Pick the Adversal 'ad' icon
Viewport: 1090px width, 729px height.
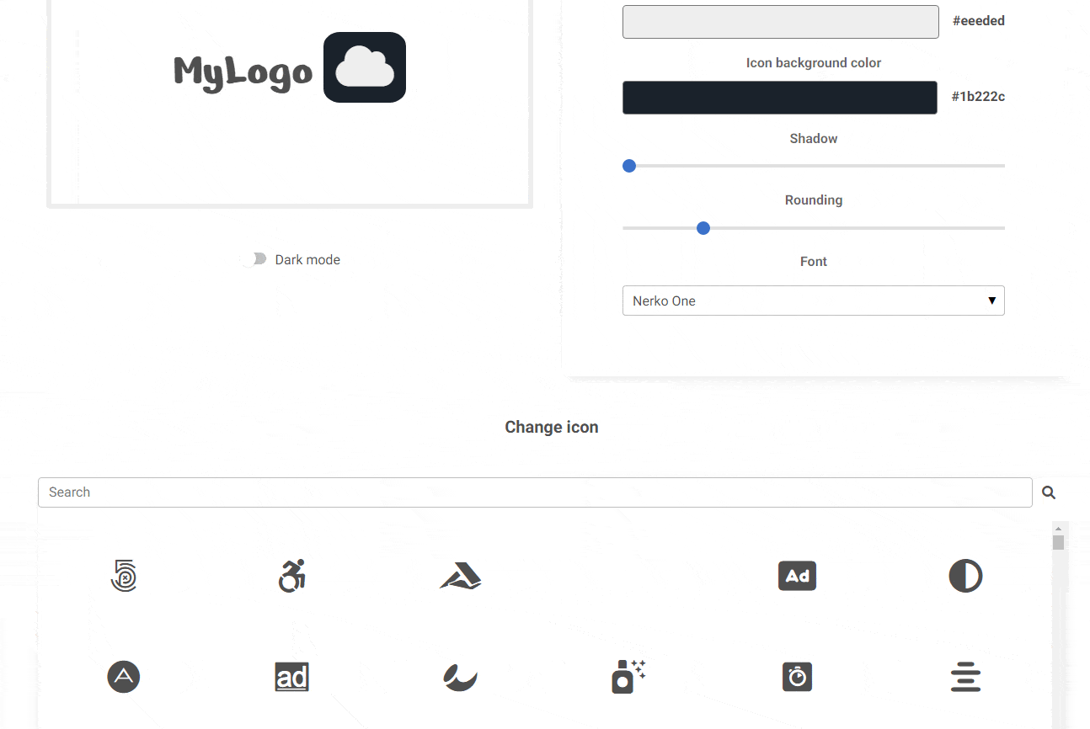[x=291, y=677]
